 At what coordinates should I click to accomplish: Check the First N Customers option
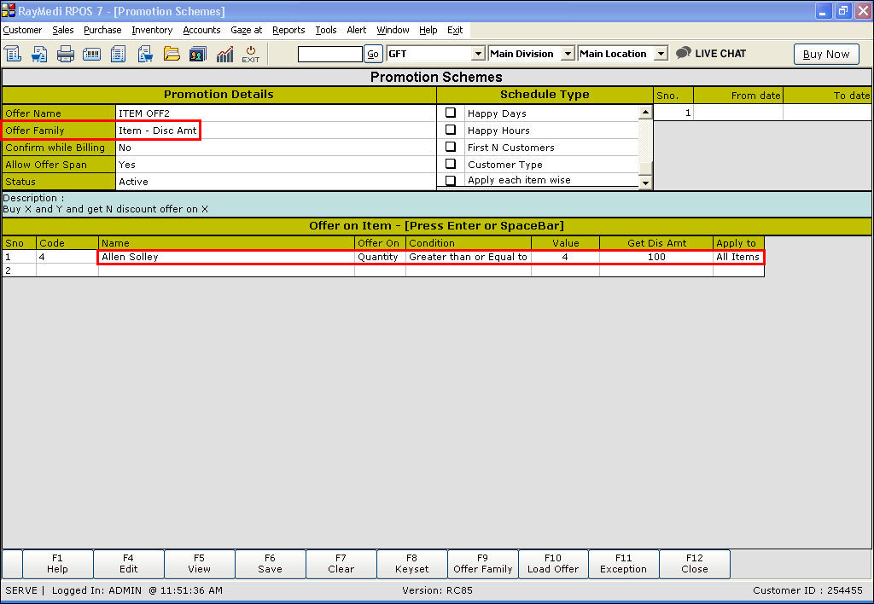451,147
